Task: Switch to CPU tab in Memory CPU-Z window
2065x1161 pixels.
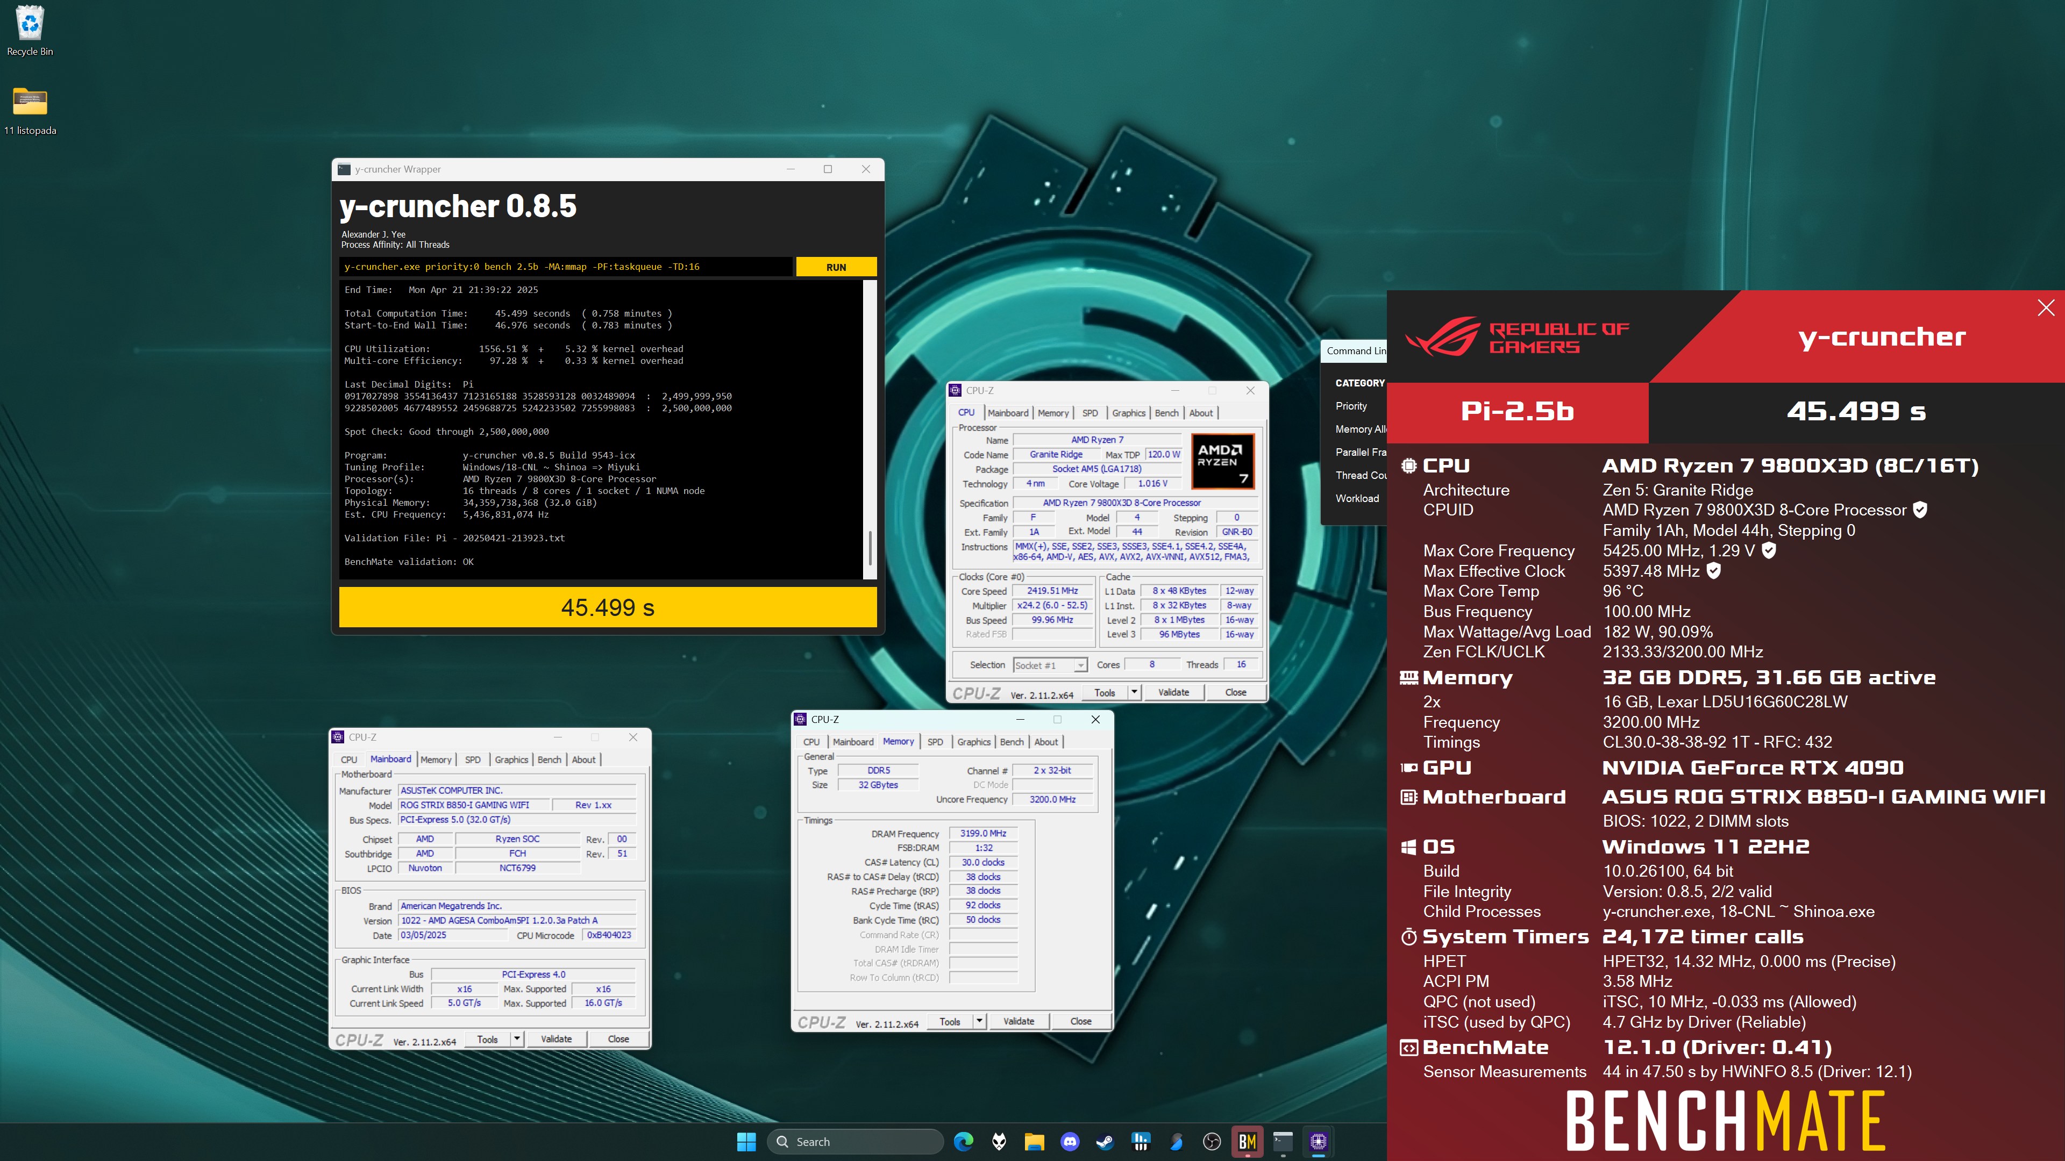Action: click(x=811, y=742)
